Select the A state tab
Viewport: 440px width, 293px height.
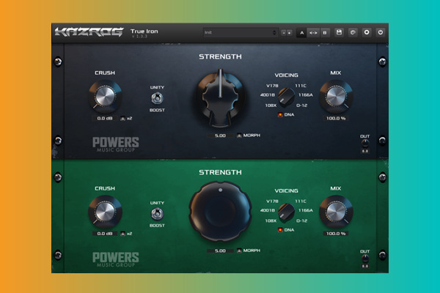tap(301, 33)
